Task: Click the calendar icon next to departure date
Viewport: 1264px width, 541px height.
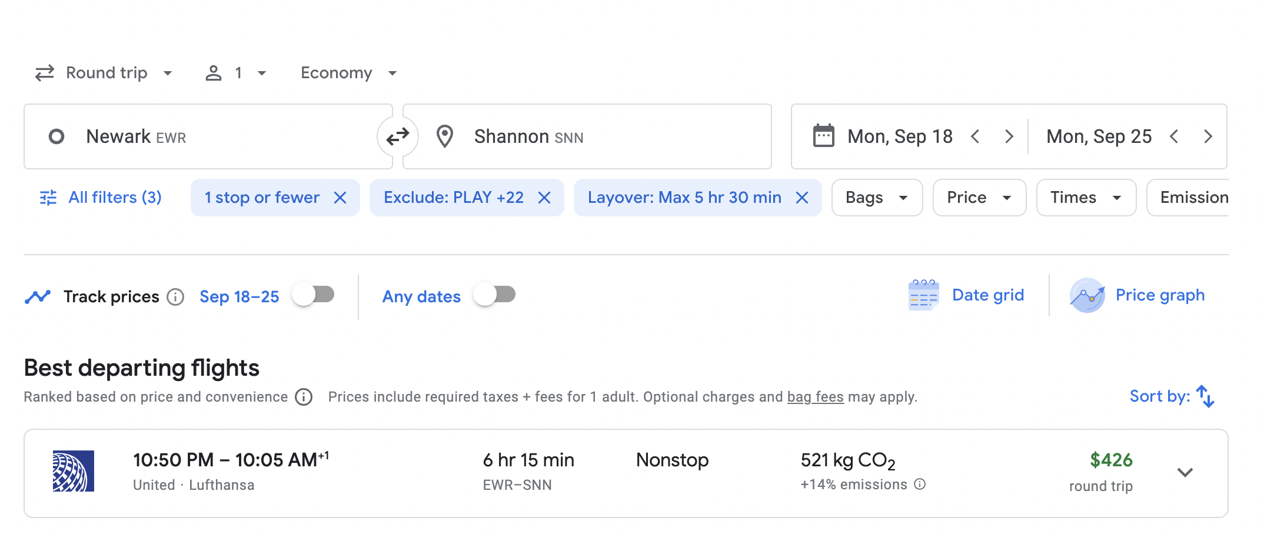Action: point(824,135)
